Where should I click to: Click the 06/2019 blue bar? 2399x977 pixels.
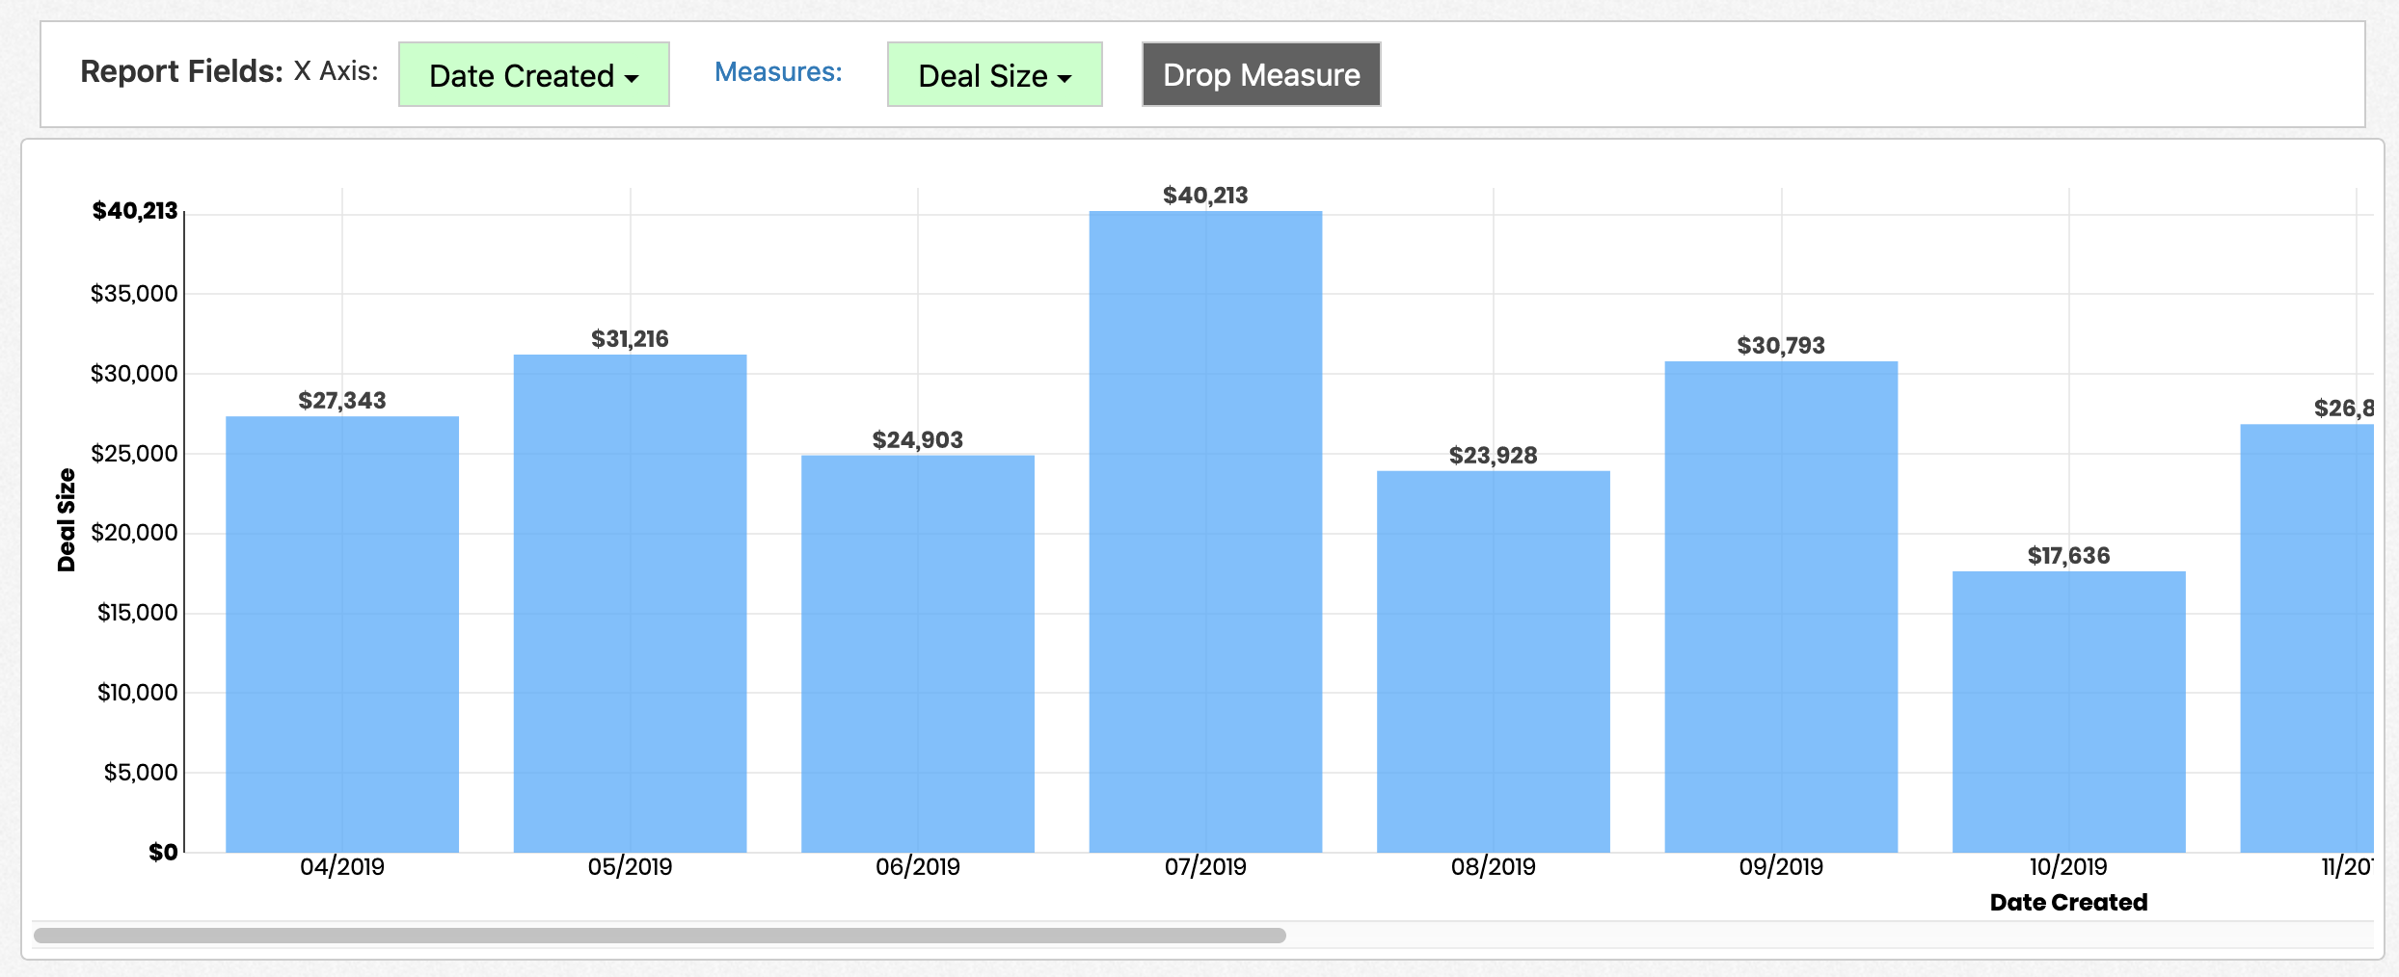point(917,653)
